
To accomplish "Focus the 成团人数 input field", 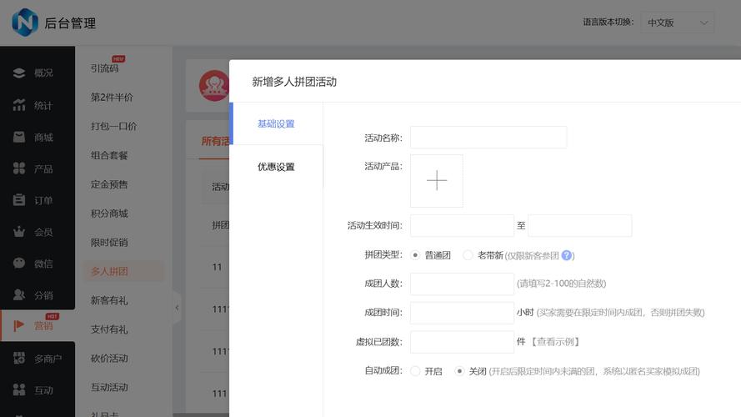I will coord(462,284).
